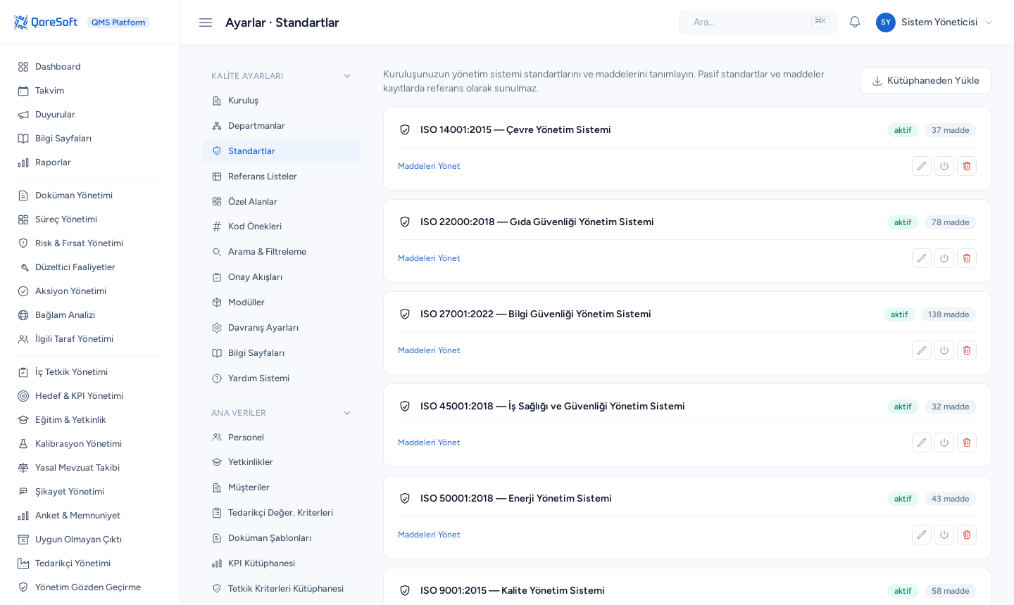Viewport: 1014px width, 605px height.
Task: Deactivate ISO 14001:2015 with power button
Action: [944, 166]
